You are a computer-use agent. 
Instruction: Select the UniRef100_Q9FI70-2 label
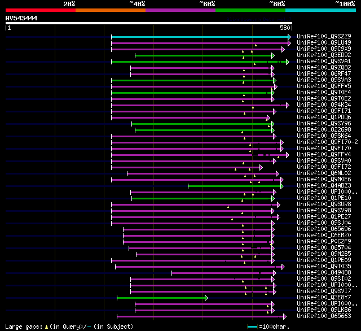pyautogui.click(x=327, y=142)
